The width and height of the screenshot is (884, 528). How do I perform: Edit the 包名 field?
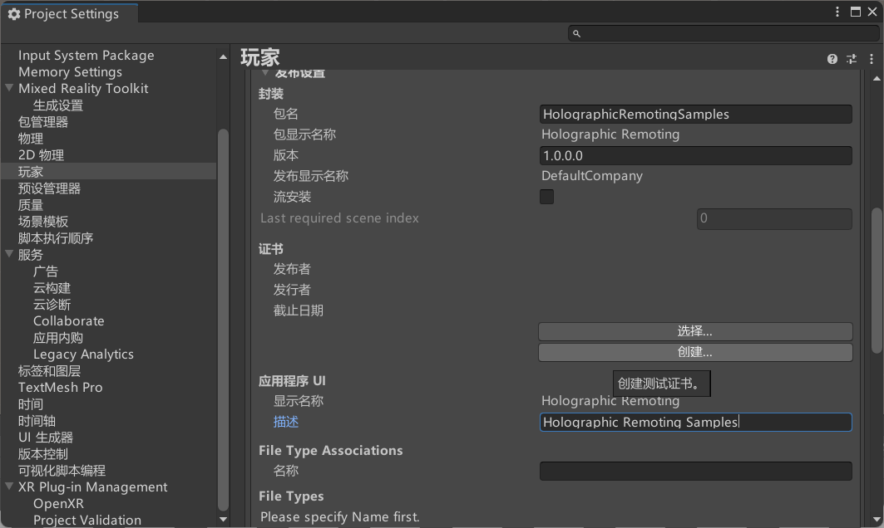coord(696,115)
